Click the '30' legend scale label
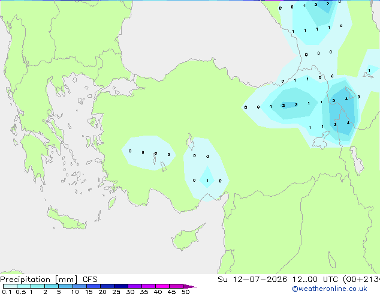This screenshot has height=294, width=380. click(130, 292)
